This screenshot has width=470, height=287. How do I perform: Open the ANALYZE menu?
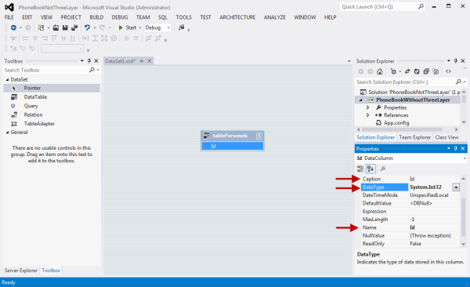pos(275,17)
